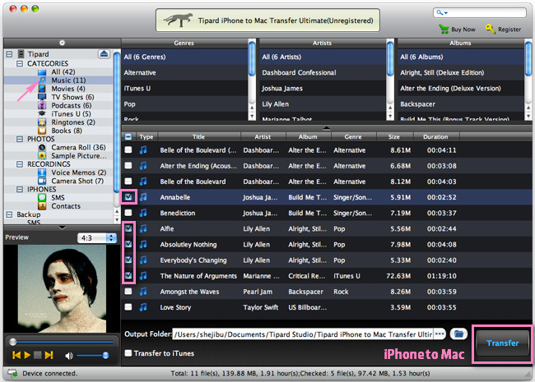Uncheck the Alfie song checkbox
Screen dimensions: 535x382
pyautogui.click(x=128, y=228)
